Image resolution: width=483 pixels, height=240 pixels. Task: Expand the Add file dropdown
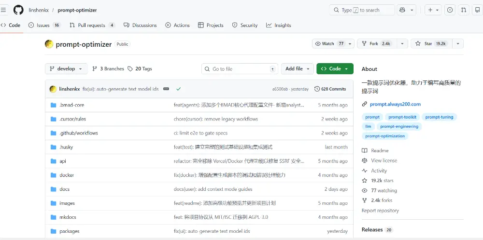point(297,69)
